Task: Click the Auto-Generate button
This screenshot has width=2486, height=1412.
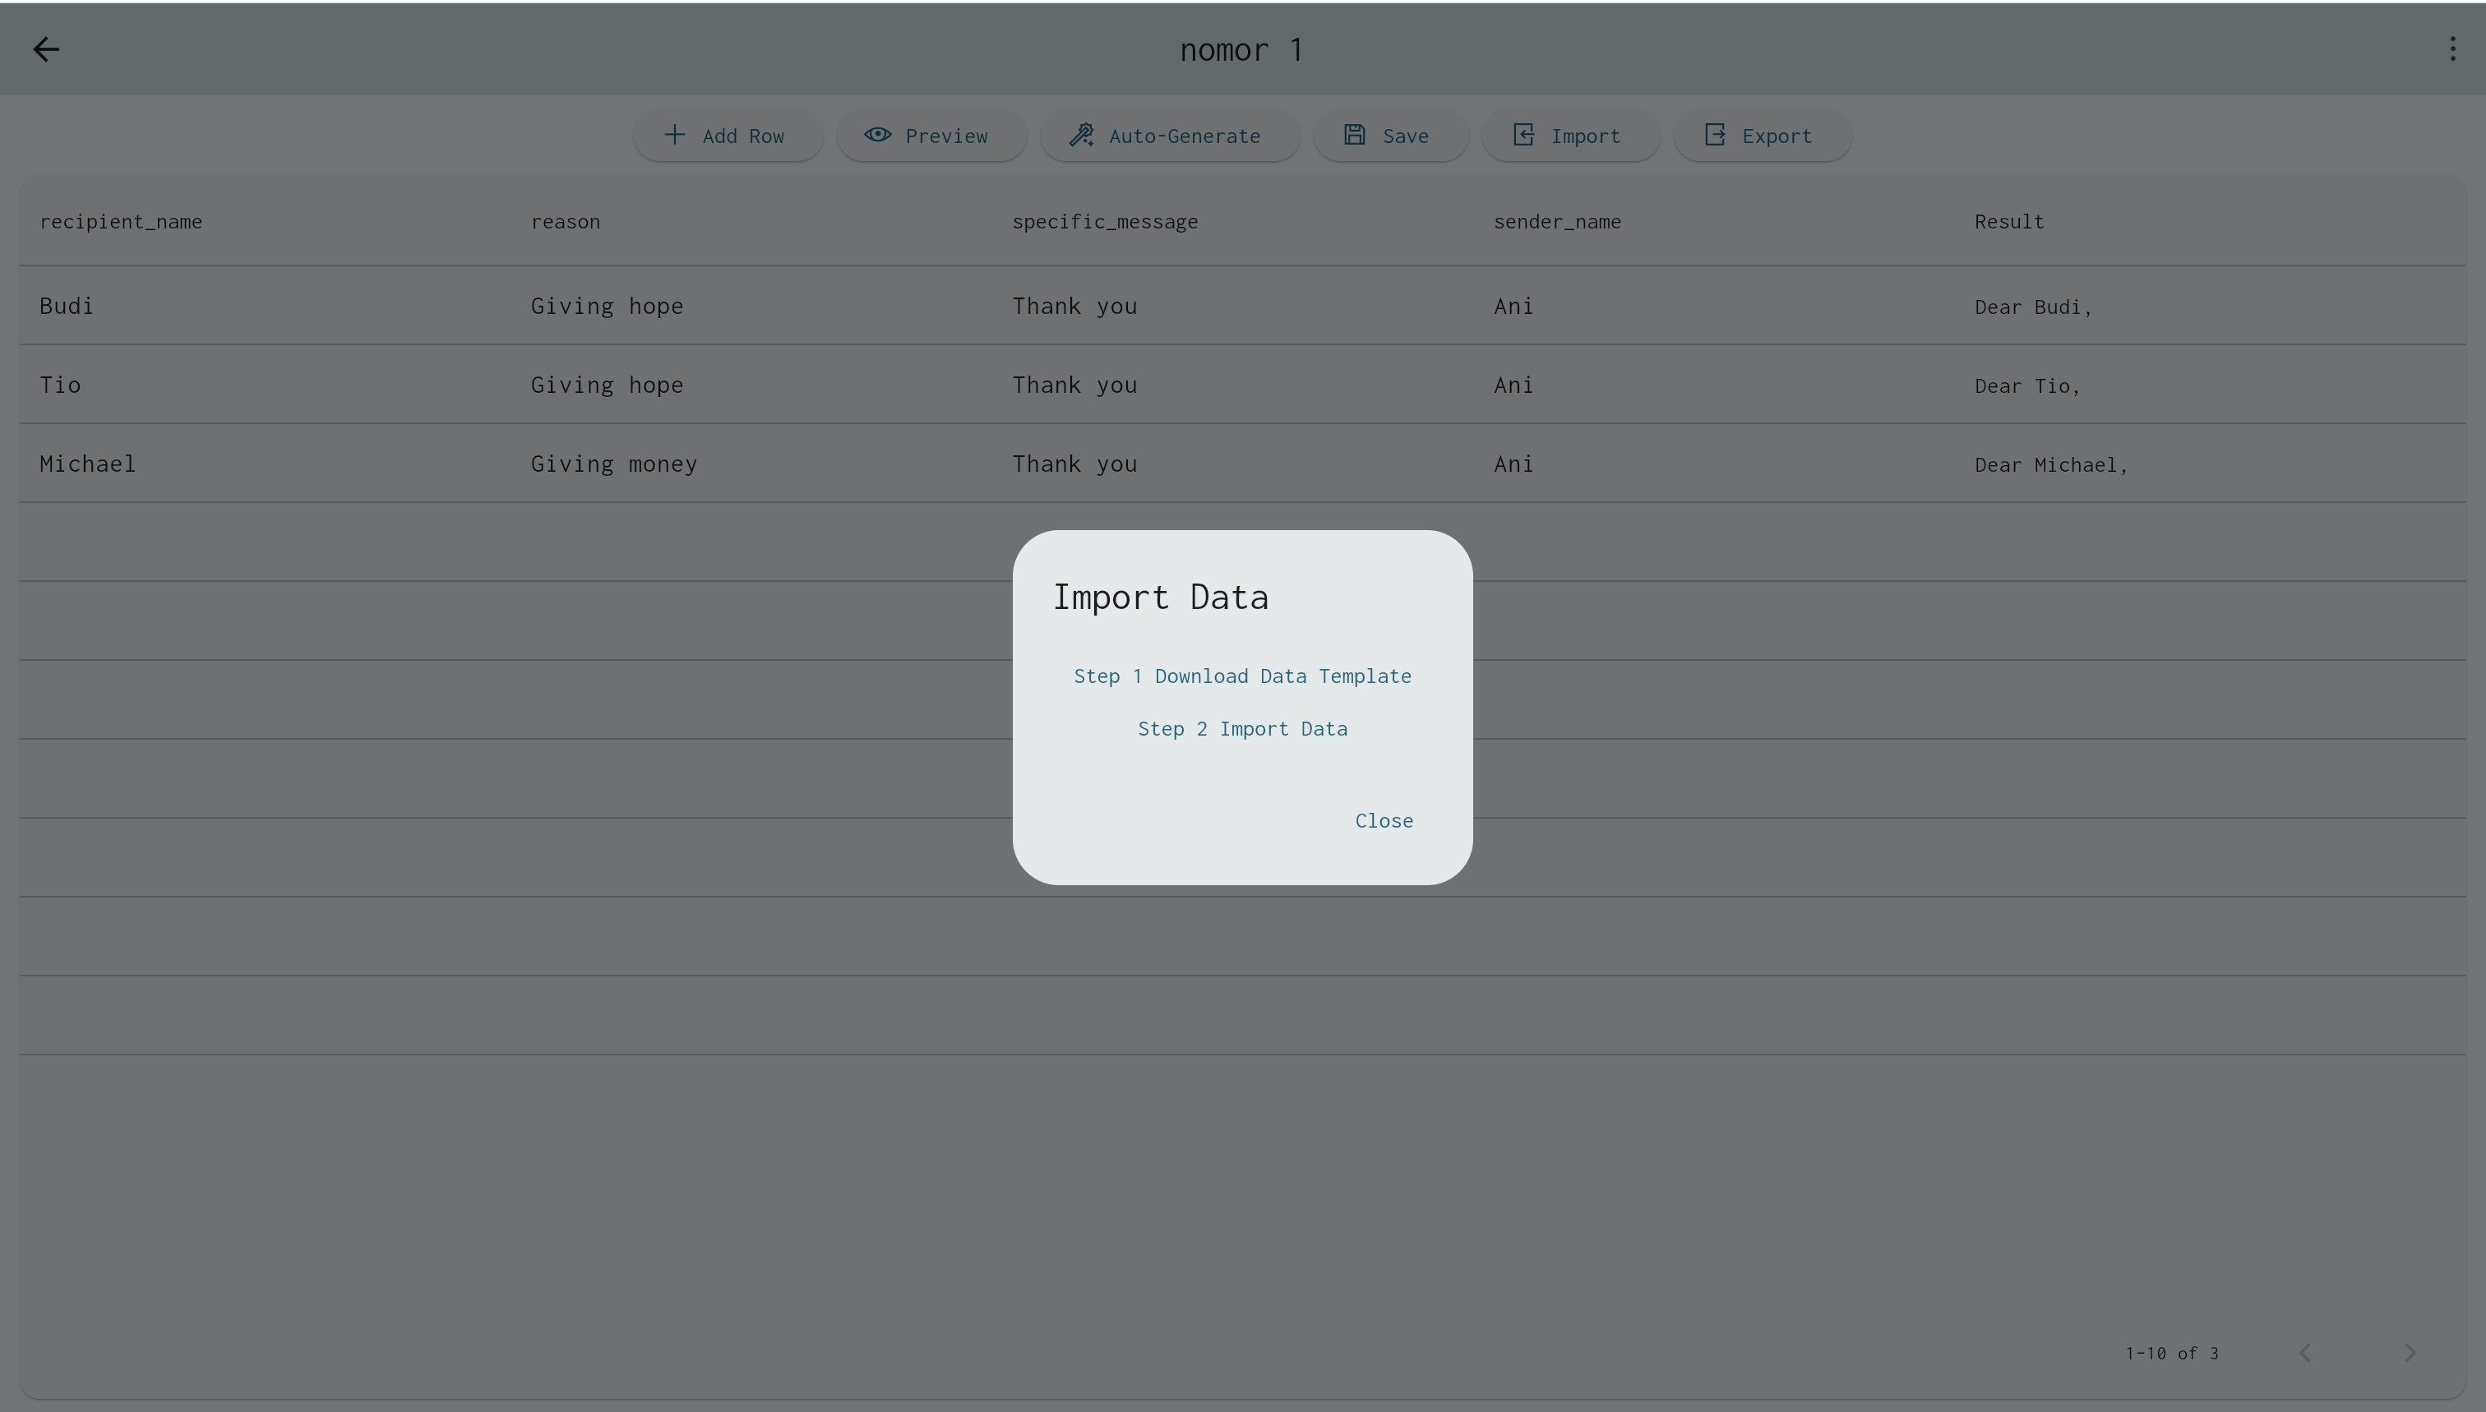Action: coord(1169,136)
